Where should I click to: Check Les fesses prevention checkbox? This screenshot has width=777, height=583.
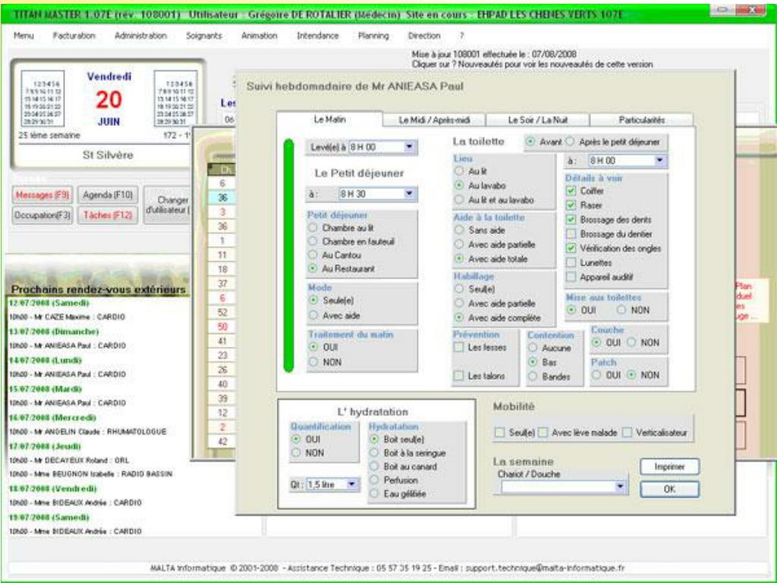click(459, 348)
